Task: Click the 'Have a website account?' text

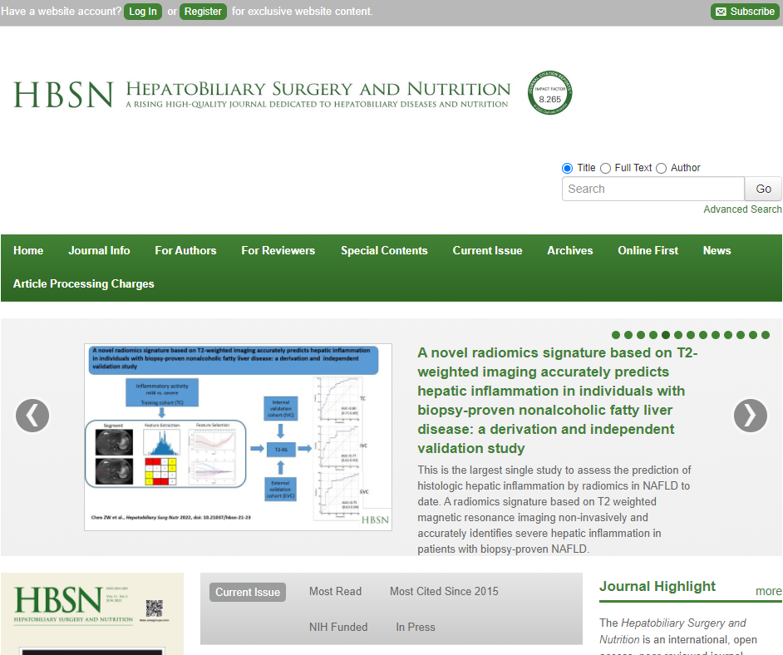Action: pyautogui.click(x=61, y=12)
